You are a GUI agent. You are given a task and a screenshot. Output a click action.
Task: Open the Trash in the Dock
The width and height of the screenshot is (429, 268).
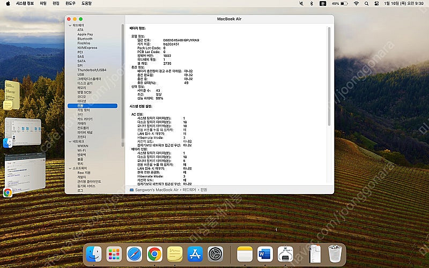click(335, 254)
